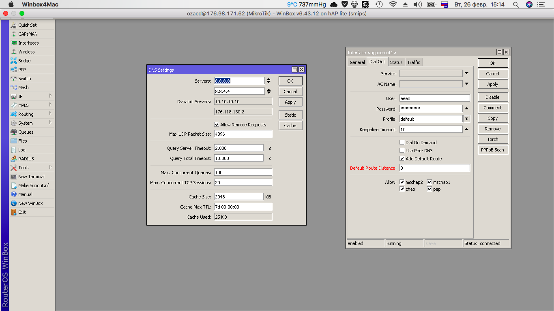Image resolution: width=554 pixels, height=311 pixels.
Task: Toggle Allow Remote Requests checkbox
Action: 217,125
